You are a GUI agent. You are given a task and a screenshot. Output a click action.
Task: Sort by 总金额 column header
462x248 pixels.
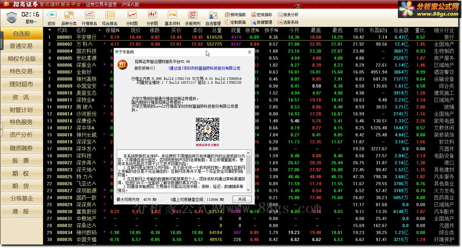click(401, 30)
